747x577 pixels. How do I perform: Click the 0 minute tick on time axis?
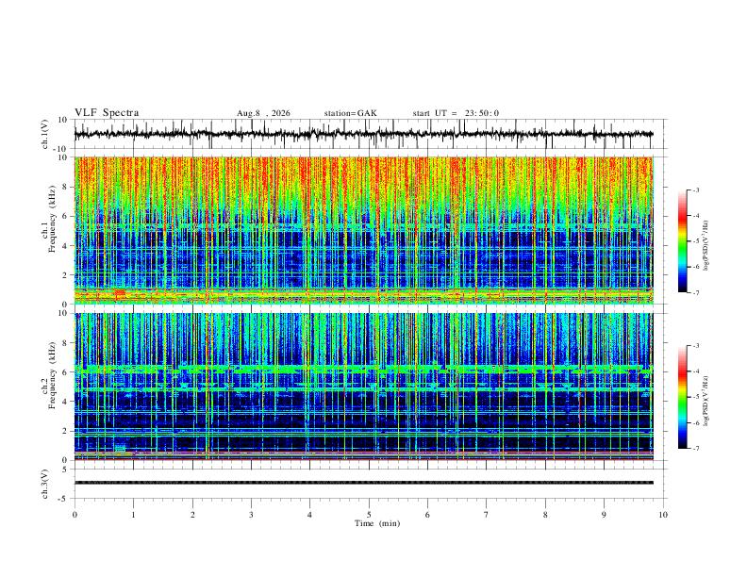(75, 515)
